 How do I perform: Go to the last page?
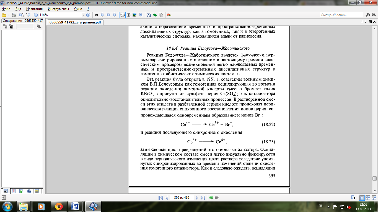(x=203, y=198)
